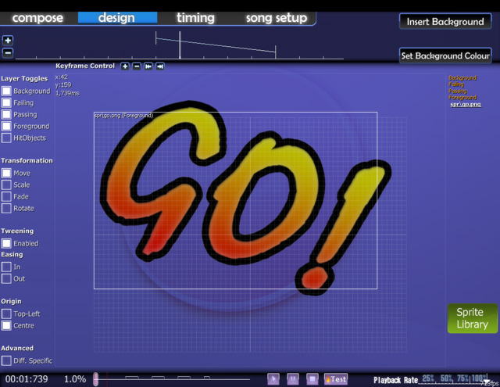Select the Failing layer in layer list
The height and width of the screenshot is (387, 500).
456,84
